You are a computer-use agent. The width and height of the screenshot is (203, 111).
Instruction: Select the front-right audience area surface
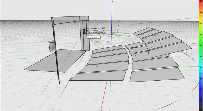tap(157, 75)
